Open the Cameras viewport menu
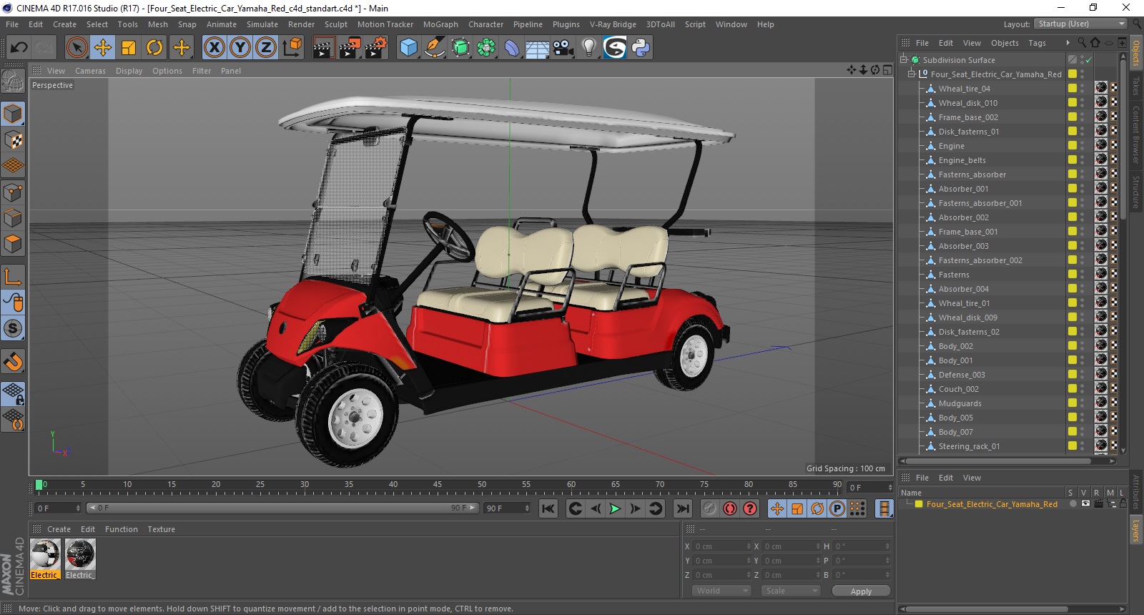1144x615 pixels. pos(90,71)
